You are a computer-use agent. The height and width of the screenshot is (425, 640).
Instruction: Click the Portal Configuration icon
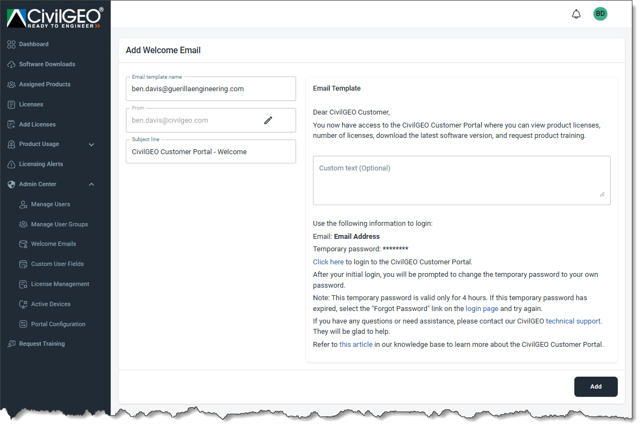click(x=23, y=323)
